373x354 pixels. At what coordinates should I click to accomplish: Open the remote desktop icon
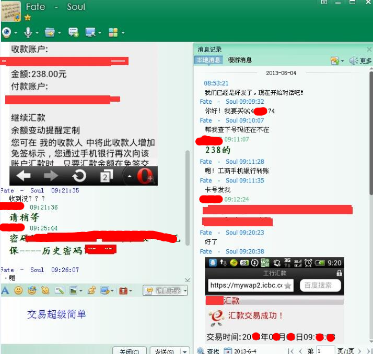90,33
